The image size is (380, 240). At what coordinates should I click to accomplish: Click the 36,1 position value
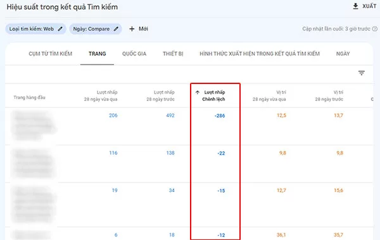click(281, 235)
